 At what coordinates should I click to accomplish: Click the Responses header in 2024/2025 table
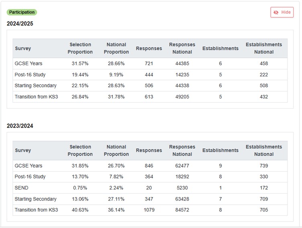click(149, 48)
